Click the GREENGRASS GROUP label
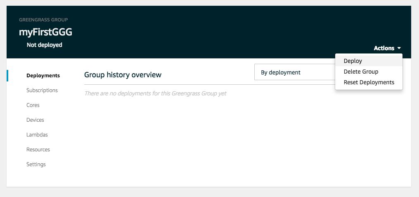The width and height of the screenshot is (419, 197). click(43, 20)
